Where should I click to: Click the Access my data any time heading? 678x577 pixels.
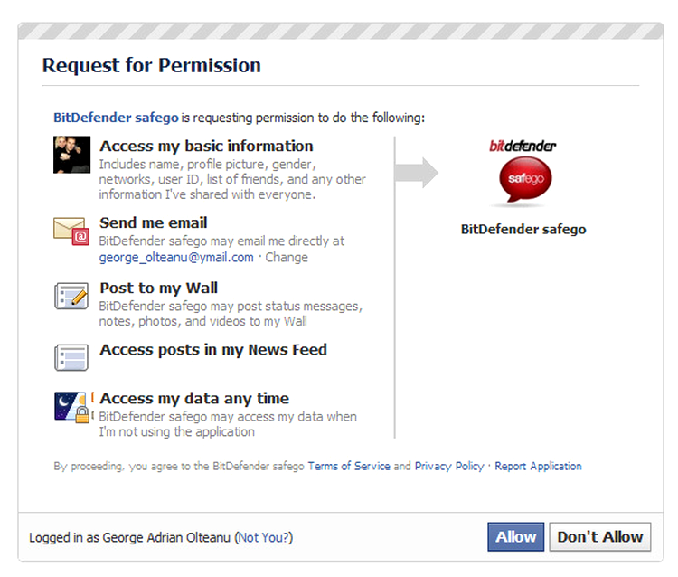pyautogui.click(x=194, y=398)
